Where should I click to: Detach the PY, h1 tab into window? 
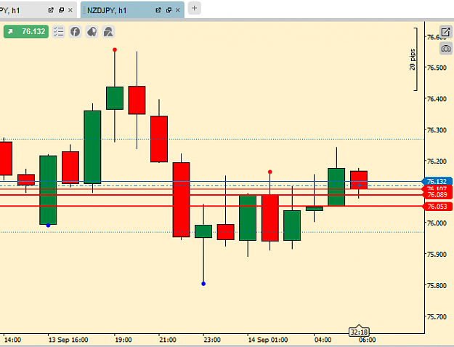(51, 10)
